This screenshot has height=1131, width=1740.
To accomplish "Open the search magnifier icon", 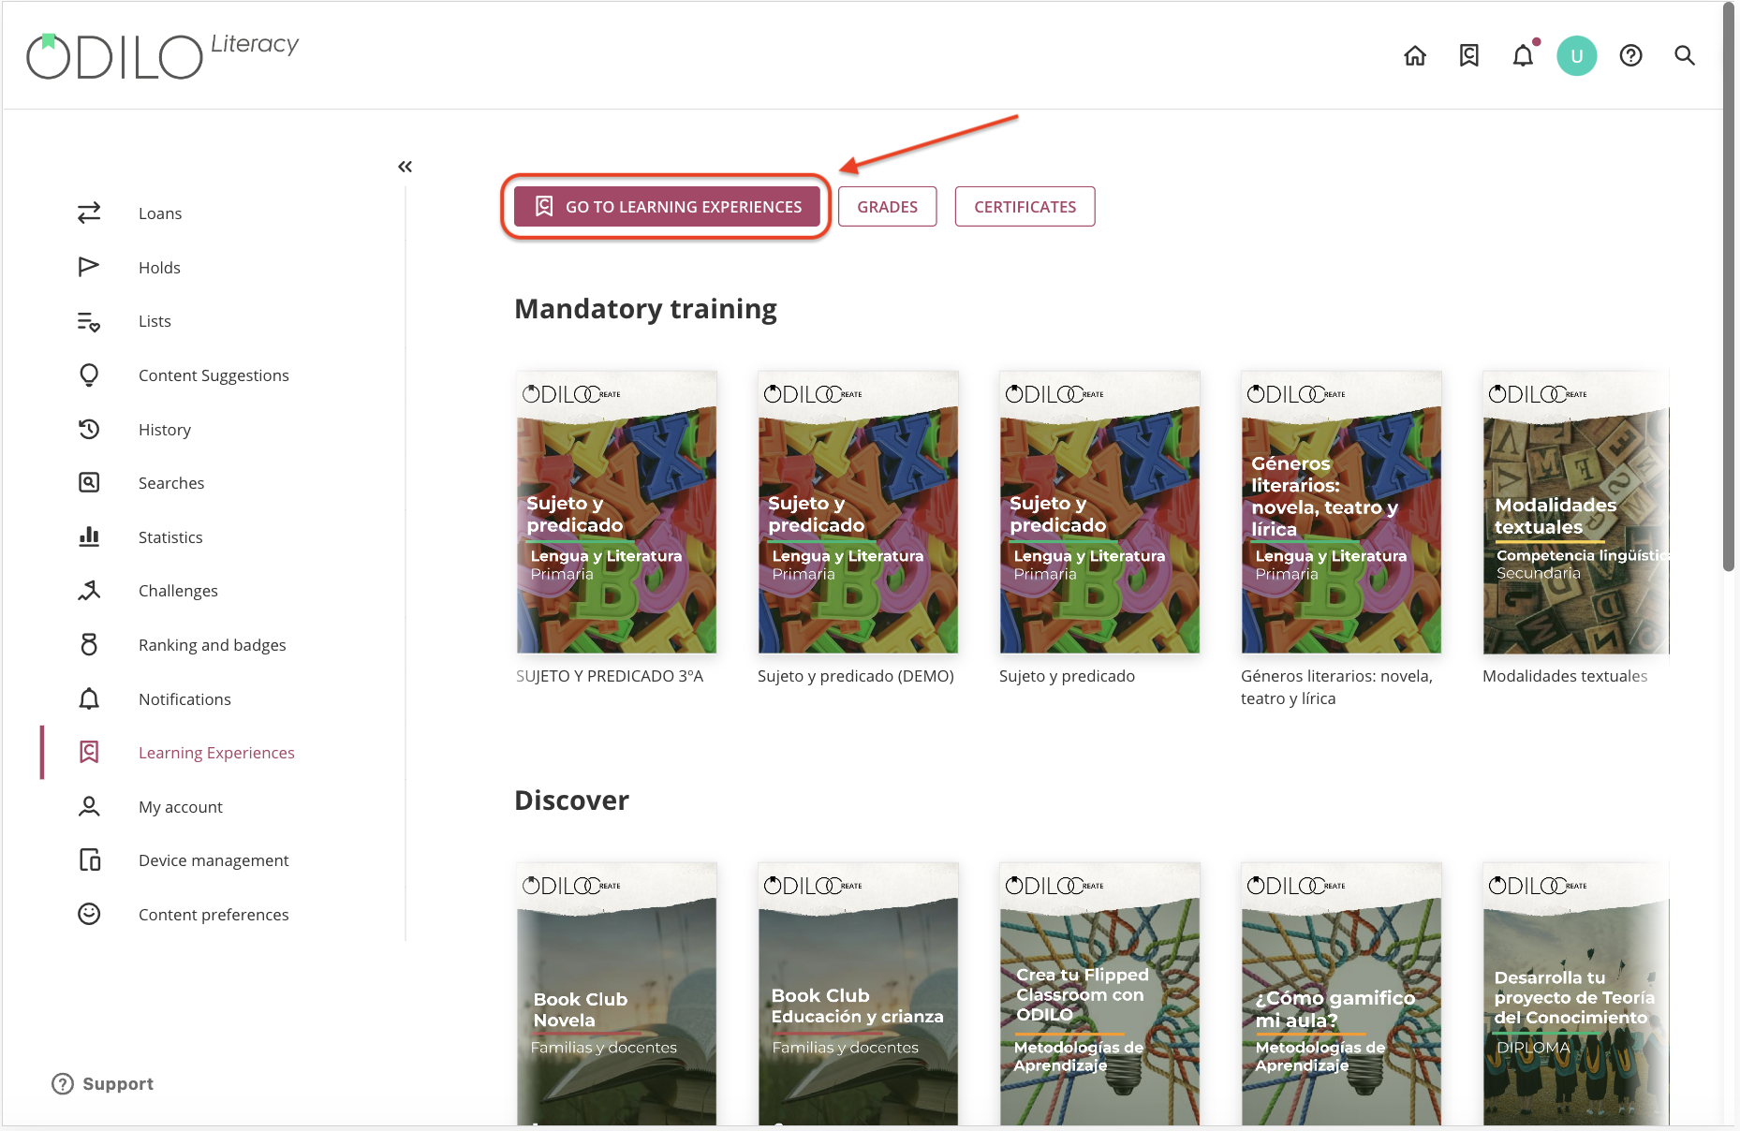I will tap(1685, 56).
